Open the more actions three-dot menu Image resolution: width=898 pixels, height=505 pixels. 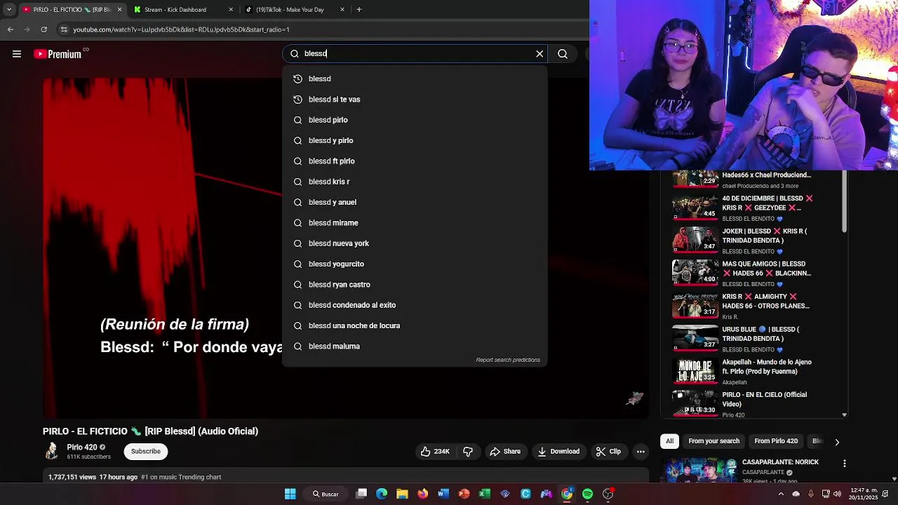641,452
